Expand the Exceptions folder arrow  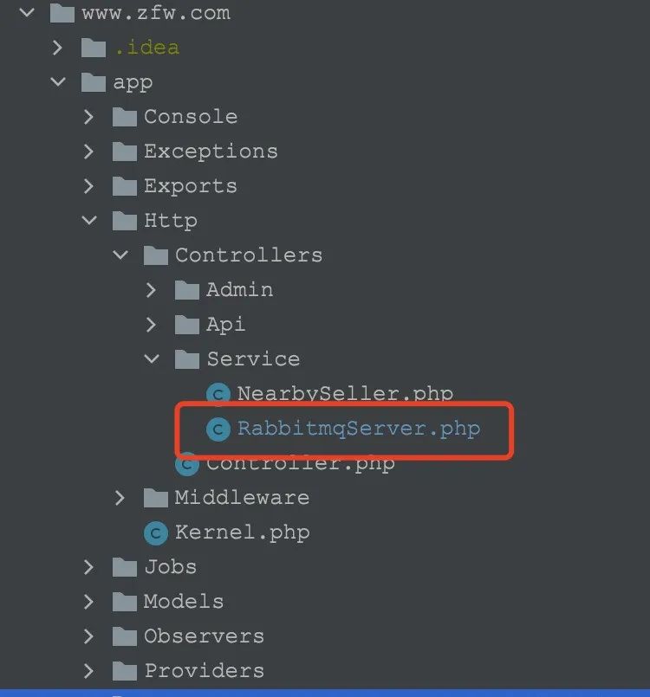(89, 152)
